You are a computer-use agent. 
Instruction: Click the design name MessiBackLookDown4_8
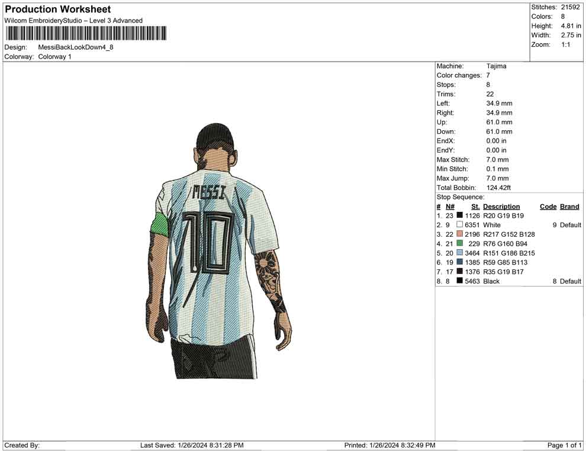[x=76, y=47]
